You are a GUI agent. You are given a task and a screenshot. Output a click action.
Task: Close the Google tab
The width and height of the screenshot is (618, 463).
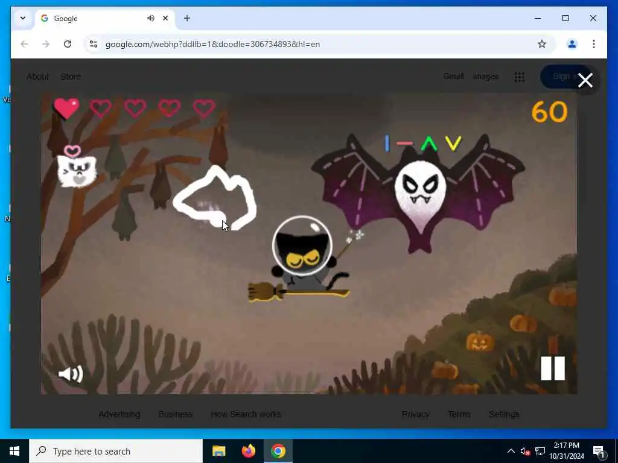coord(165,18)
